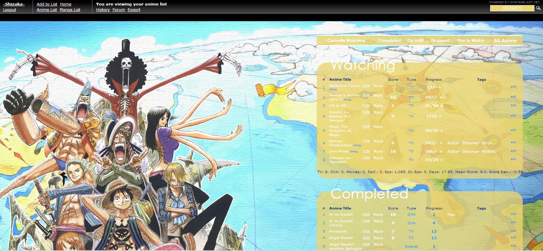543x251 pixels.
Task: Open Ai no Kusabi (2012) title
Action: point(341,223)
